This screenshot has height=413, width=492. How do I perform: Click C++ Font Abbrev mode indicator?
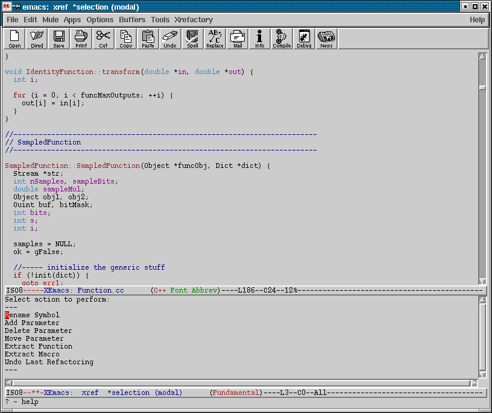[x=185, y=290]
